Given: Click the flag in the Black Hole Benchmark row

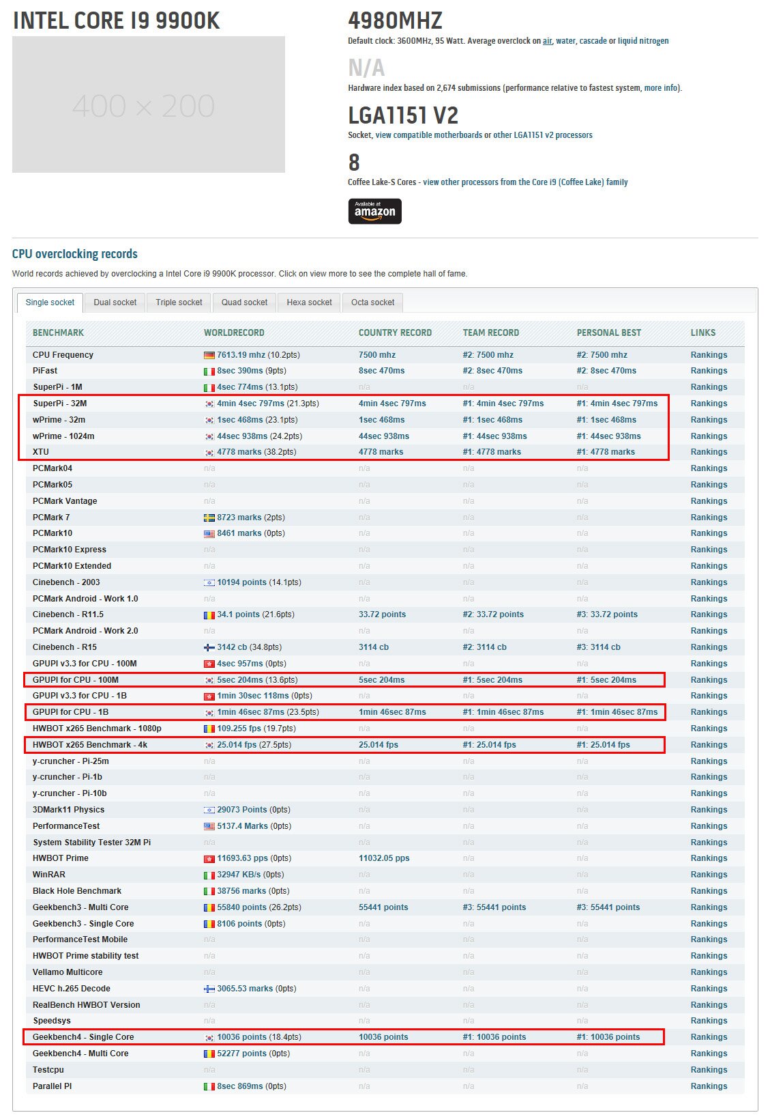Looking at the screenshot, I should point(209,892).
